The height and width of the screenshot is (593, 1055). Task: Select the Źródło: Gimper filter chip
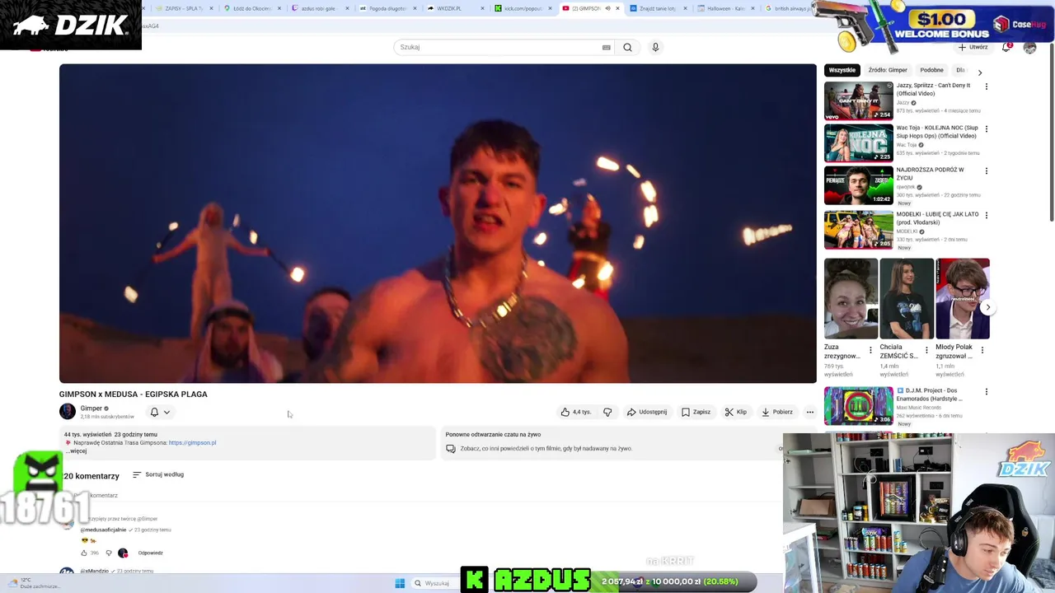coord(888,70)
